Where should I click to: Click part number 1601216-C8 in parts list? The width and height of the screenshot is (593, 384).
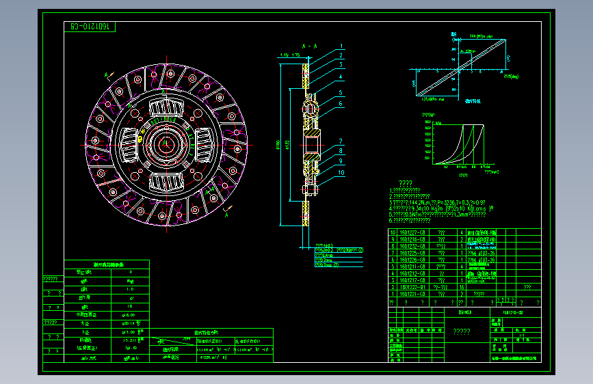pyautogui.click(x=412, y=240)
